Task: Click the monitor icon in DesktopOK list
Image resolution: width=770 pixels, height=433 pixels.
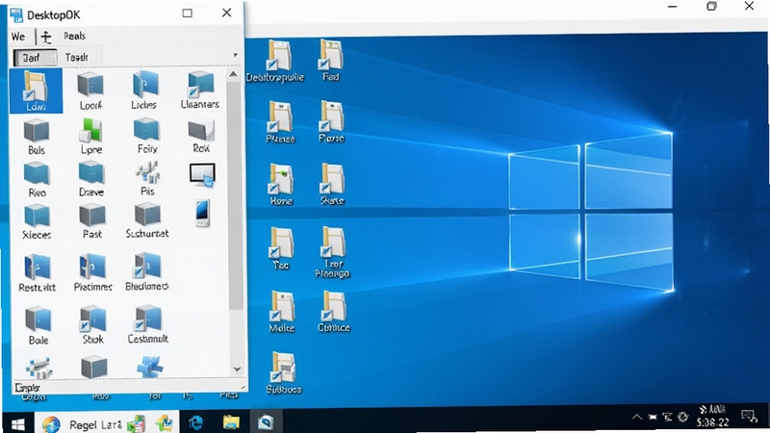Action: tap(202, 175)
